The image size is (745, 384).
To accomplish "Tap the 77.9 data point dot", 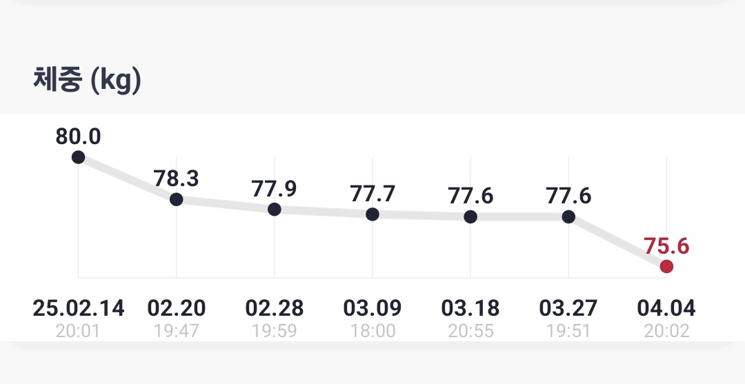I will click(275, 209).
